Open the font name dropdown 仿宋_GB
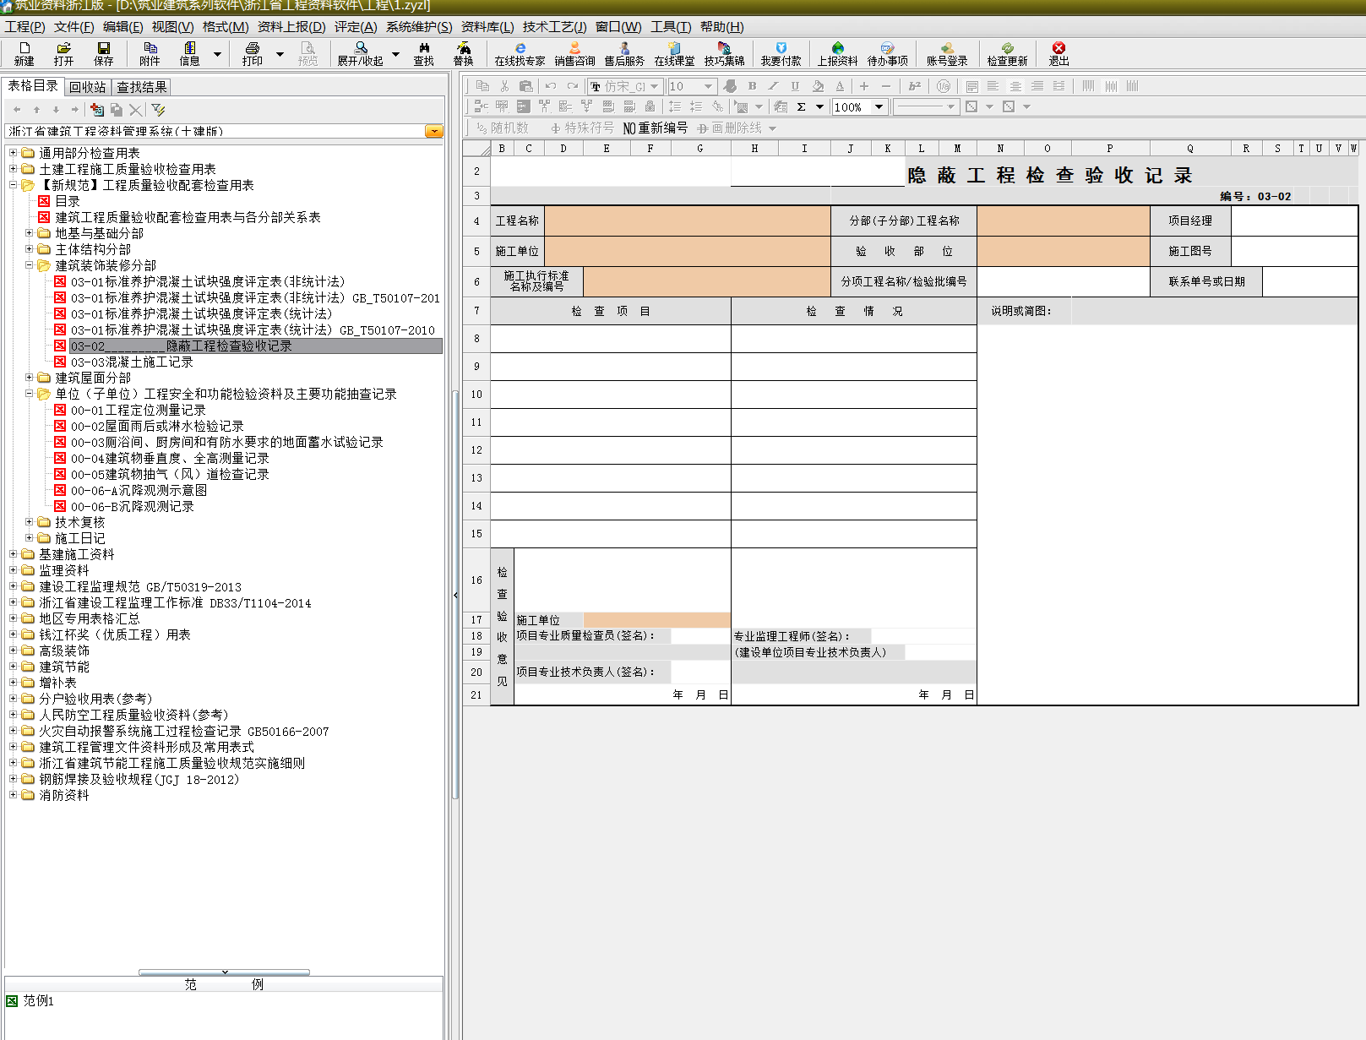Image resolution: width=1366 pixels, height=1040 pixels. coord(654,86)
